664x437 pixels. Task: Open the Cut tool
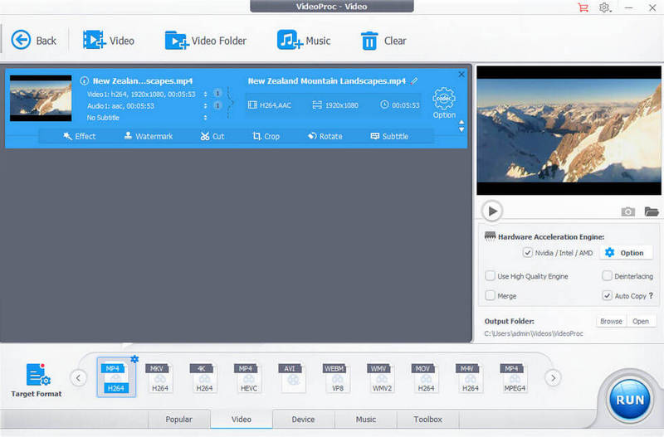[x=212, y=136]
